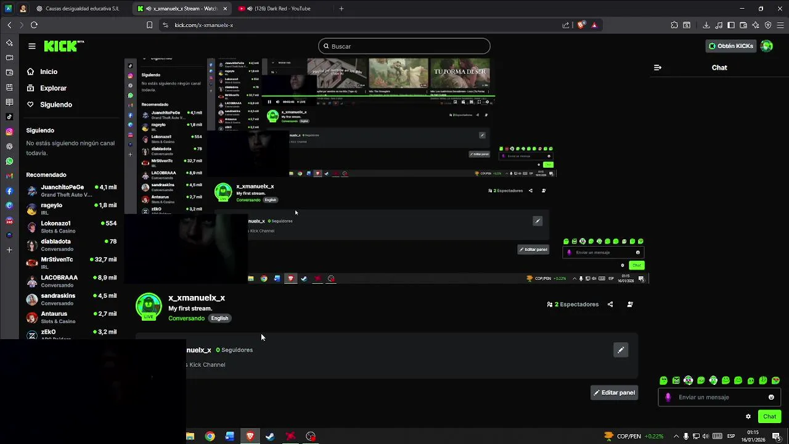This screenshot has width=789, height=444.
Task: Click the pencil edit icon in about panel
Action: click(621, 350)
